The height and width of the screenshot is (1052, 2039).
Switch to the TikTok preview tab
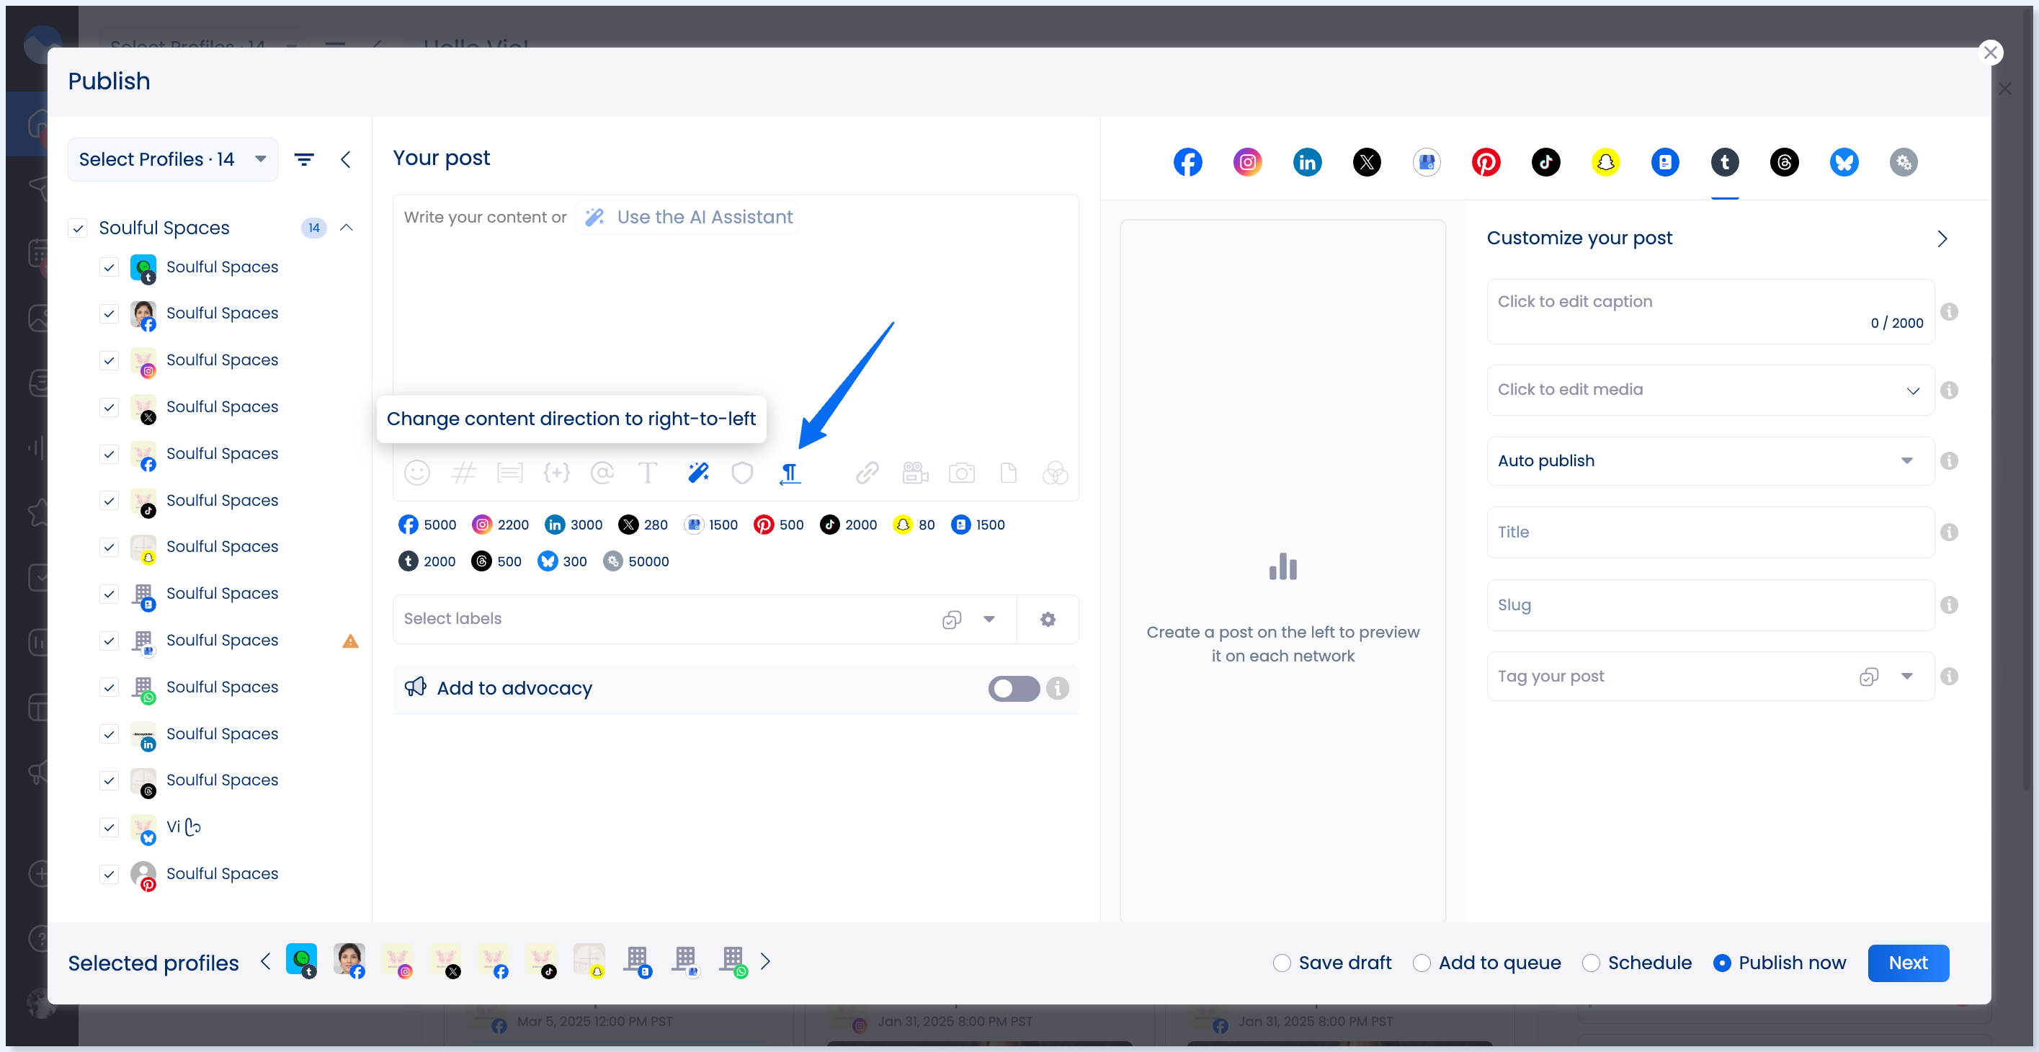click(x=1545, y=161)
